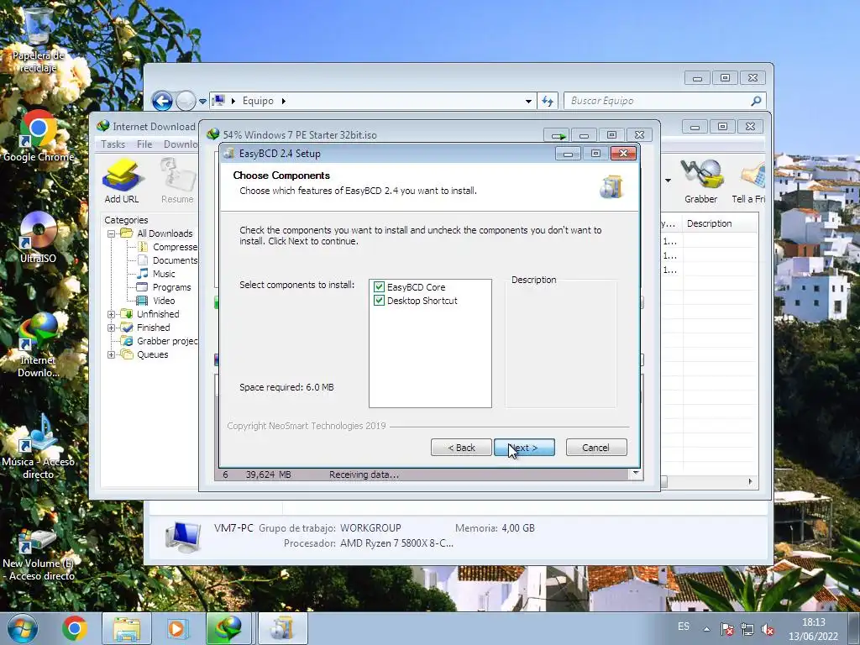
Task: Show hidden tray icons arrow
Action: click(706, 629)
